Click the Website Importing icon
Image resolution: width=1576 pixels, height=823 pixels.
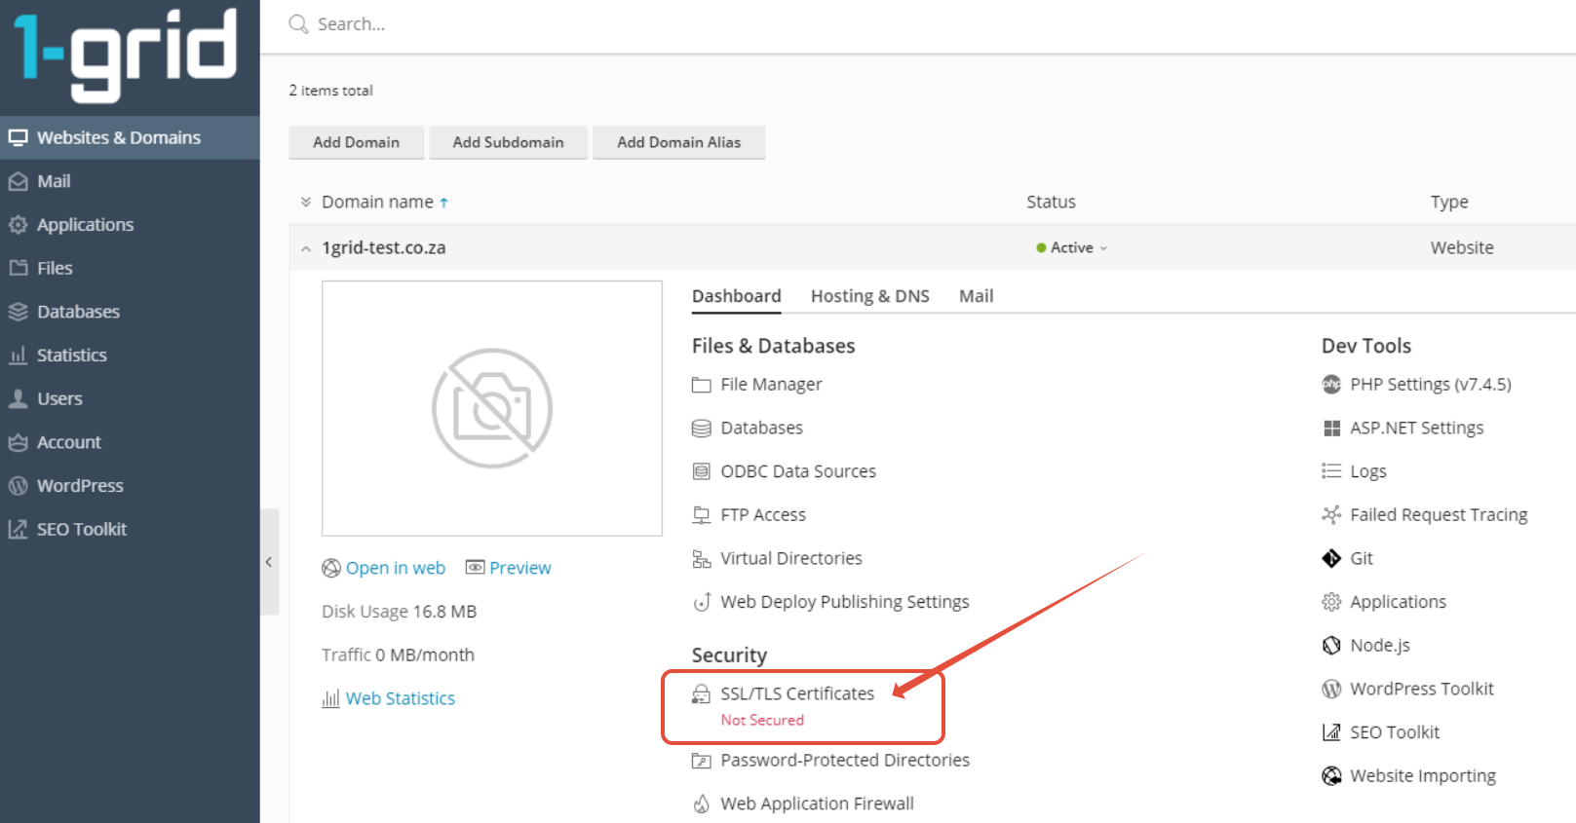tap(1331, 776)
